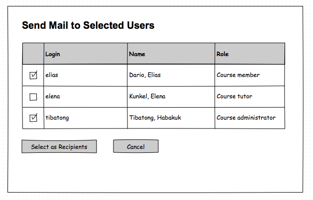The width and height of the screenshot is (313, 200).
Task: Click the Role column header
Action: click(223, 54)
